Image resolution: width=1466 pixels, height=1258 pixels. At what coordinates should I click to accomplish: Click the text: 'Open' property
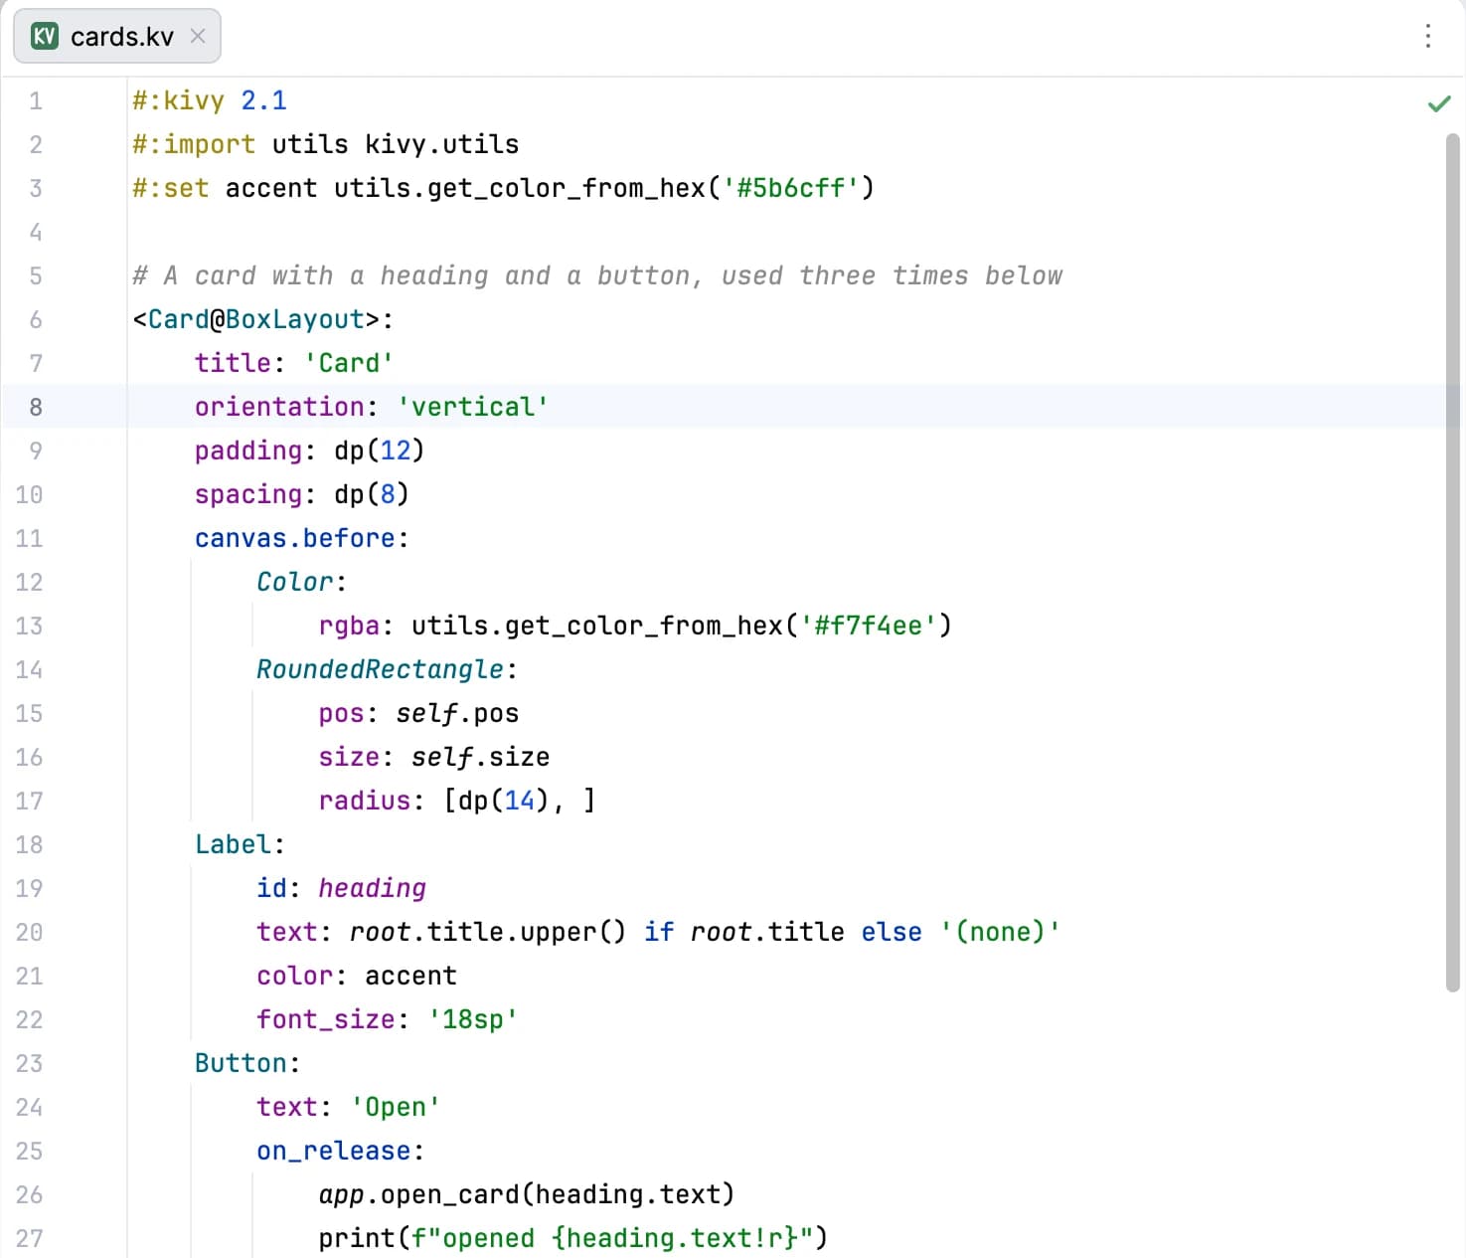(349, 1107)
